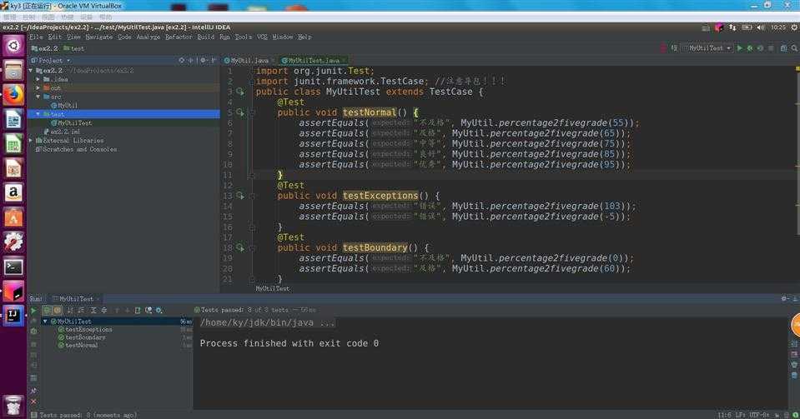Click the MyUtilTest breadcrumb below the editor
The image size is (800, 419).
point(273,288)
